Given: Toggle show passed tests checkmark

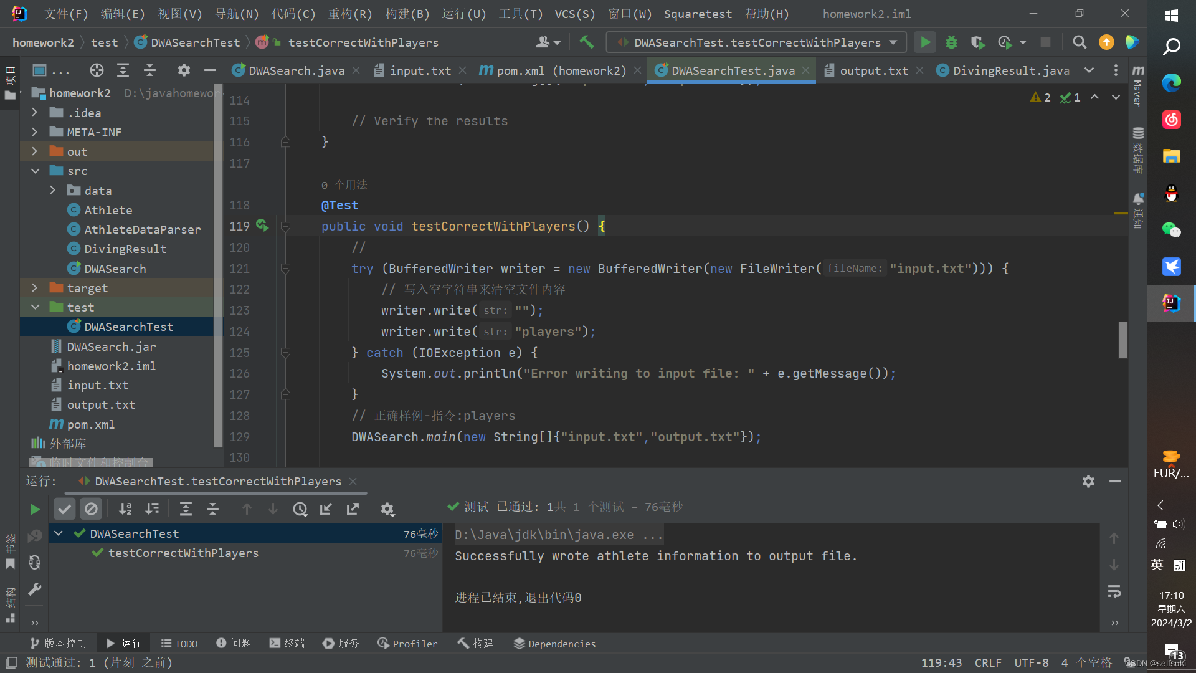Looking at the screenshot, I should click(64, 509).
